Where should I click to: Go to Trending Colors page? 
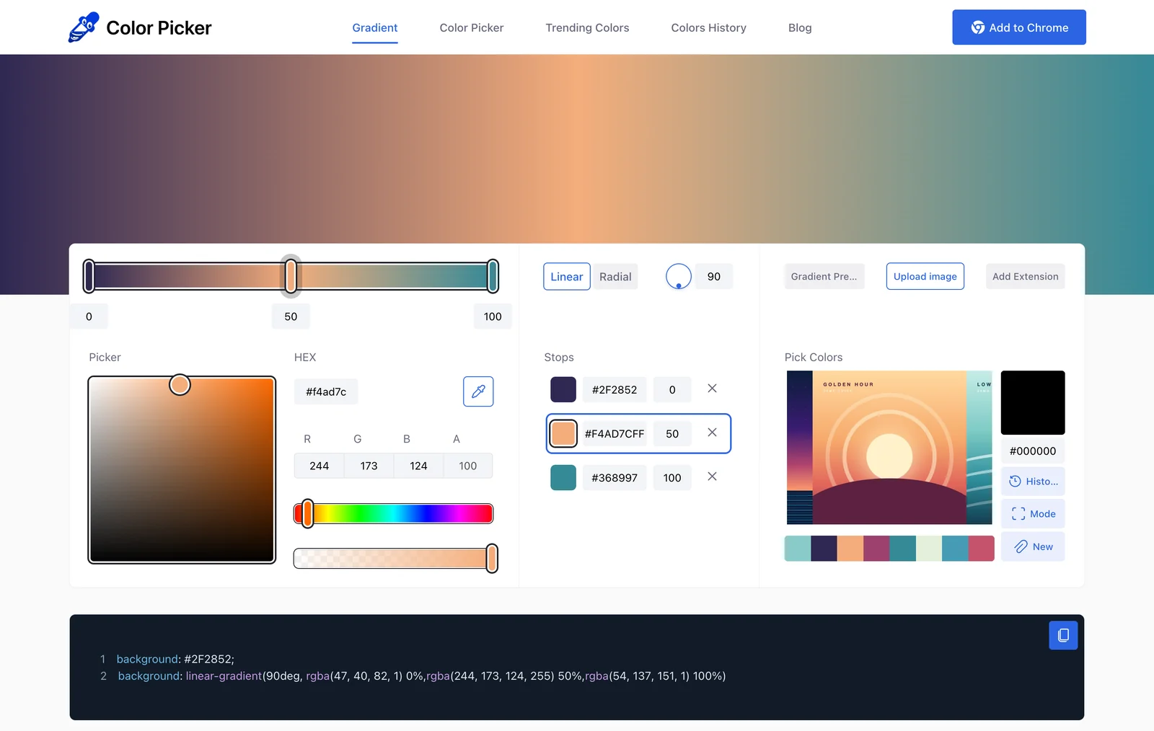[587, 27]
